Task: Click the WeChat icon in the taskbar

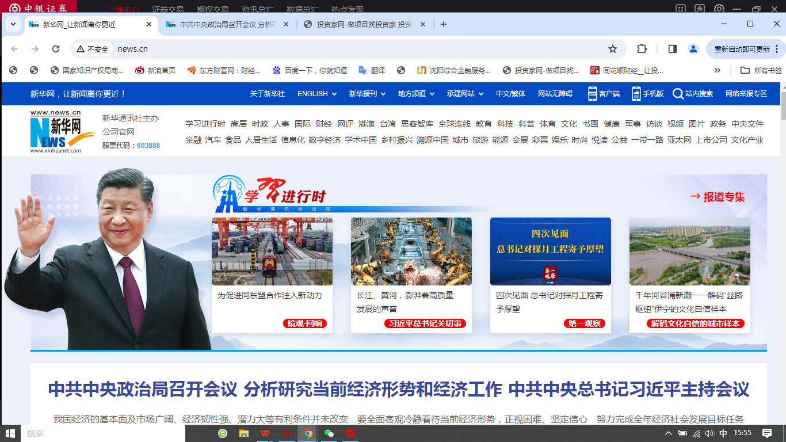Action: 329,433
